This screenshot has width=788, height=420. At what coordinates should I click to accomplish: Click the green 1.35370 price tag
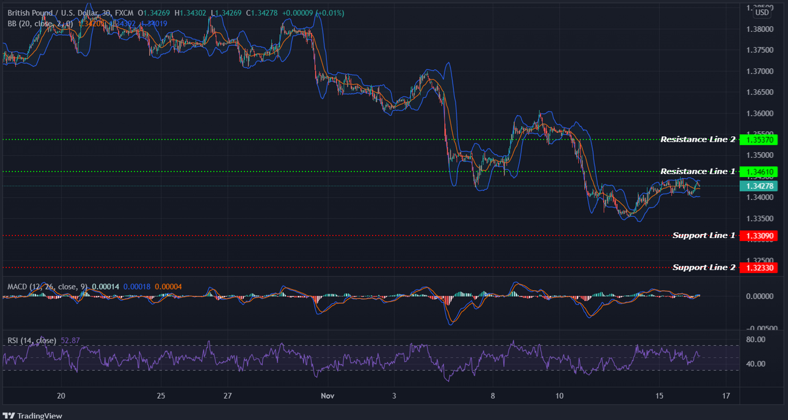coord(759,140)
